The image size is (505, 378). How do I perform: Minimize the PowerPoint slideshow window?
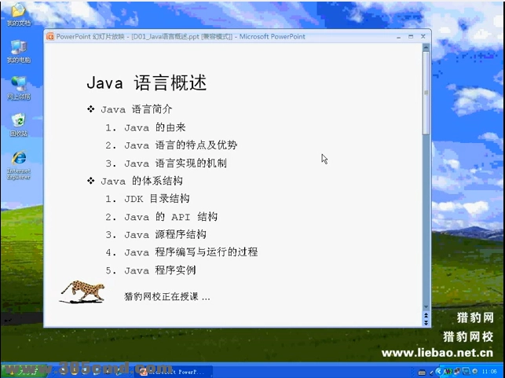tap(399, 37)
